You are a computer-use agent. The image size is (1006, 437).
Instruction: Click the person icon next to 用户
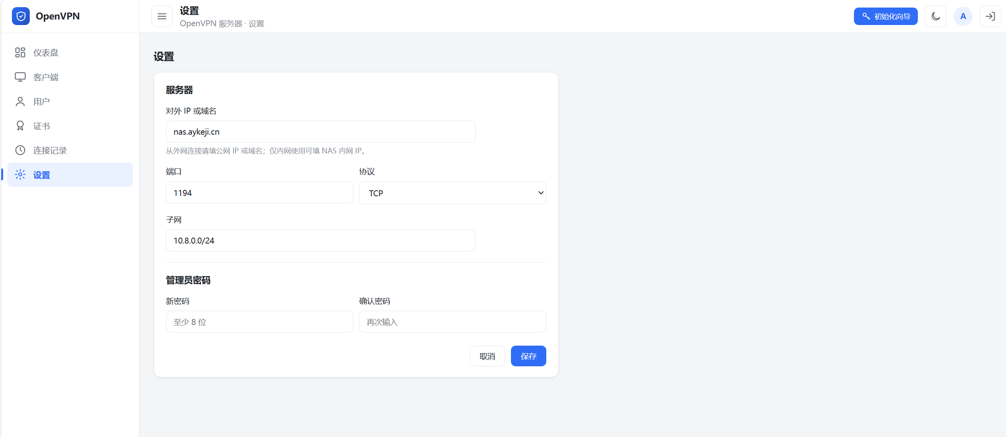[x=20, y=102]
